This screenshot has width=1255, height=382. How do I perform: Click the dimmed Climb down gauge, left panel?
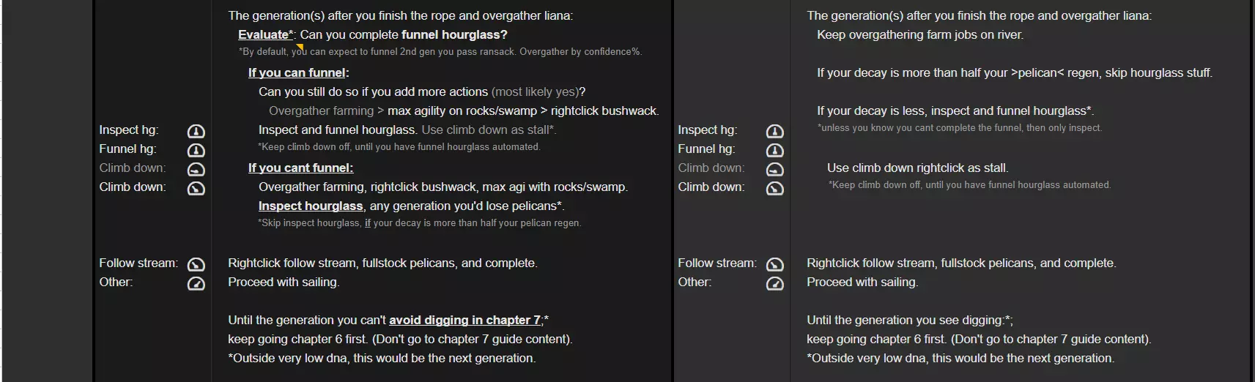coord(196,170)
